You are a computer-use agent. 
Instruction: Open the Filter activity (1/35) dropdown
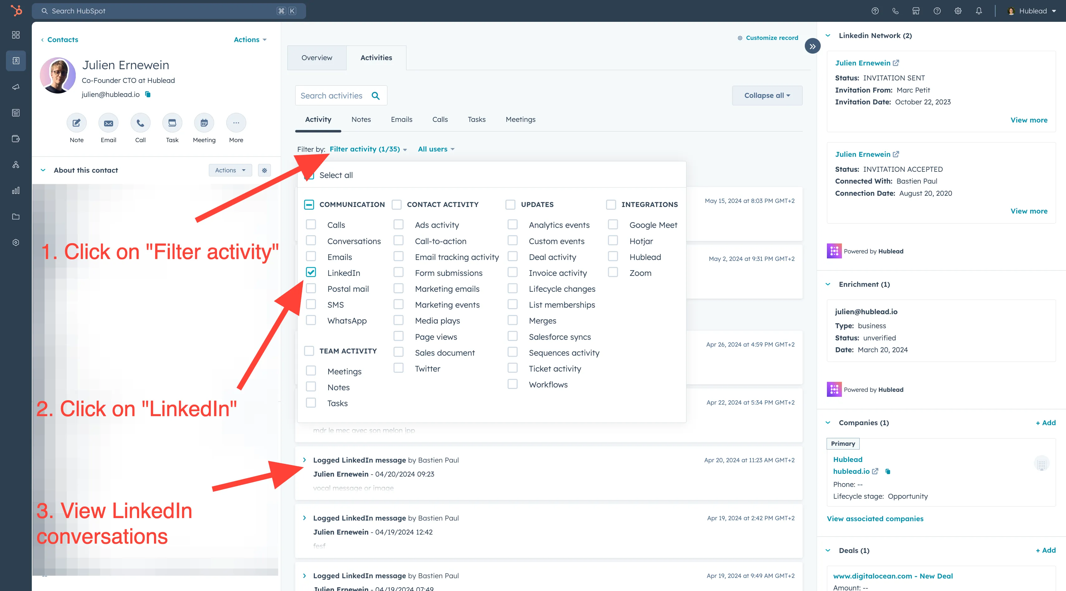(x=368, y=149)
